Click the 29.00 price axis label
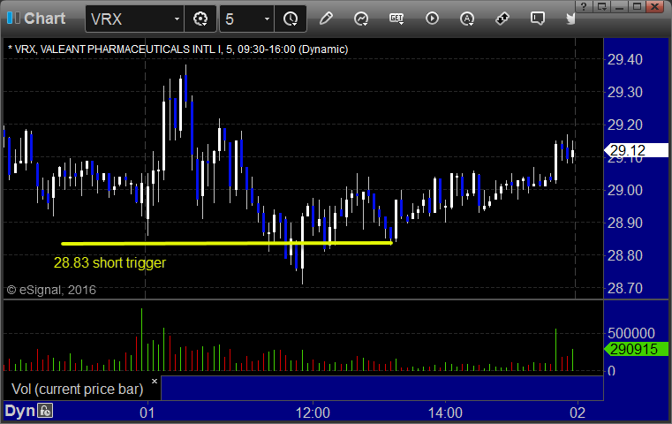 click(625, 190)
